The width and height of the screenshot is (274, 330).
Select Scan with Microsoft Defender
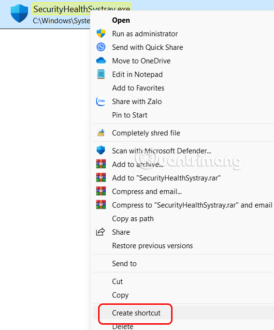(161, 151)
